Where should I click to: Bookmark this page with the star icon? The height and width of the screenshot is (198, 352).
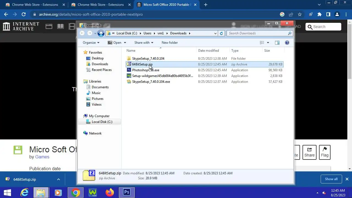[x=300, y=14]
